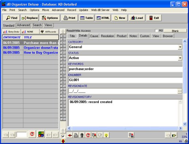
Task: Click the yellow light bulb icon
Action: [x=106, y=135]
